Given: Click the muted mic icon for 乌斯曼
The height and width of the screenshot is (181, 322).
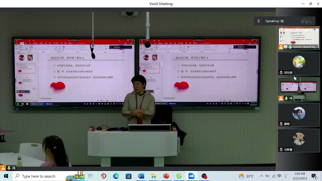Looking at the screenshot, I should tap(281, 150).
